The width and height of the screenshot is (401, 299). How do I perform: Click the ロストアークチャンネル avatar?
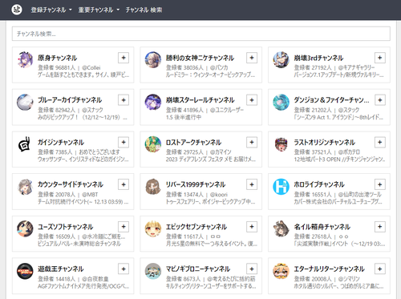[x=153, y=144]
